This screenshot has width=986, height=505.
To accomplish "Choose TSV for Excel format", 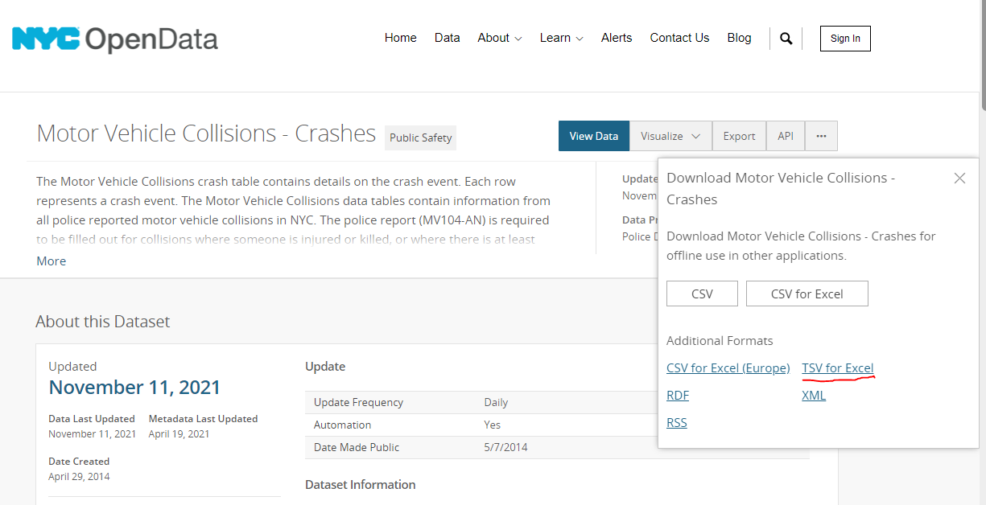I will (x=838, y=368).
